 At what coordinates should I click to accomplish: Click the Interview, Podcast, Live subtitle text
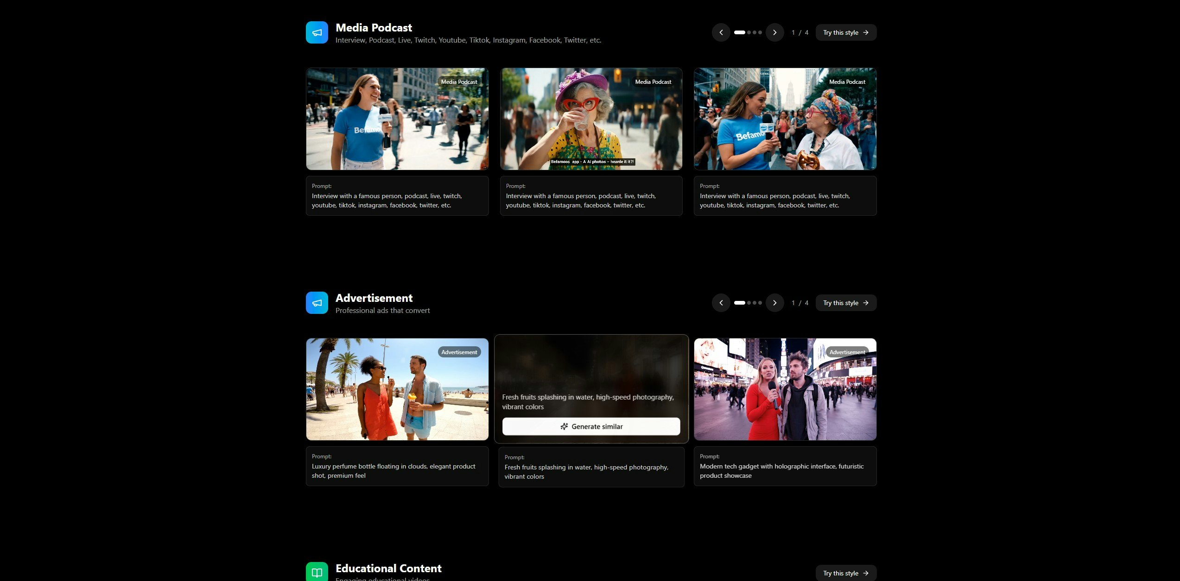pyautogui.click(x=468, y=40)
